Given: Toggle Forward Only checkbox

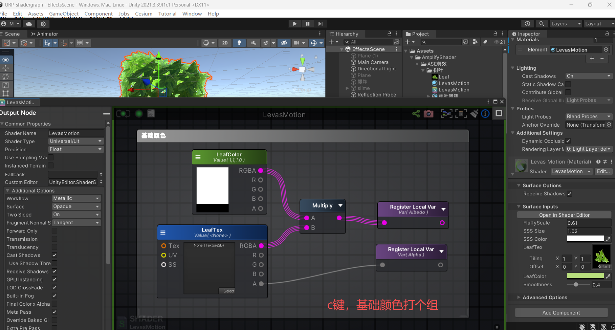Looking at the screenshot, I should point(54,231).
